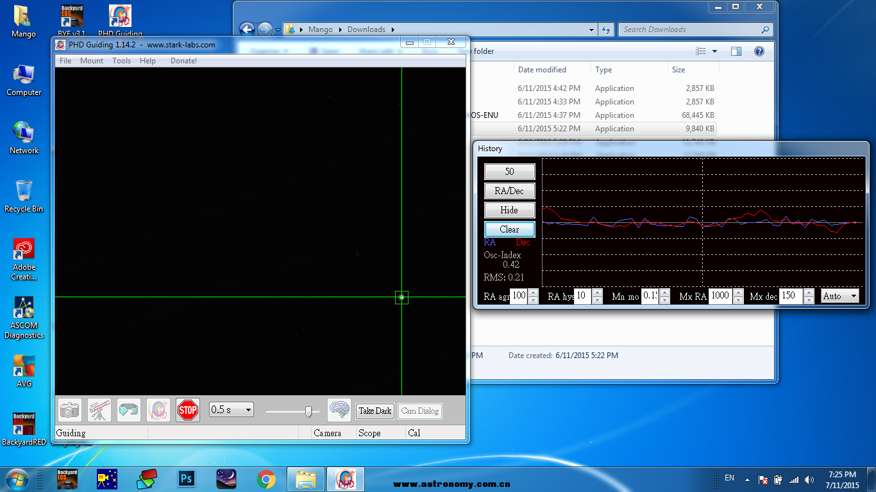Screen dimensions: 876x492
Task: Click the refresh button beside address bar
Action: pyautogui.click(x=605, y=29)
